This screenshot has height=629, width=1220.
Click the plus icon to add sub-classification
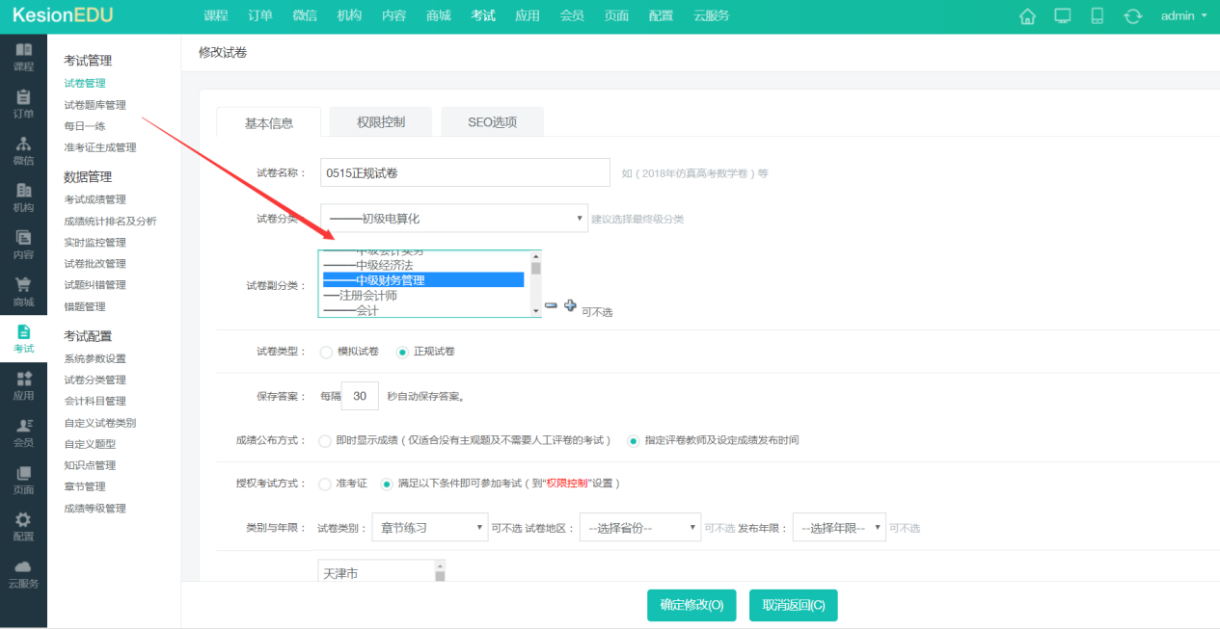[568, 305]
